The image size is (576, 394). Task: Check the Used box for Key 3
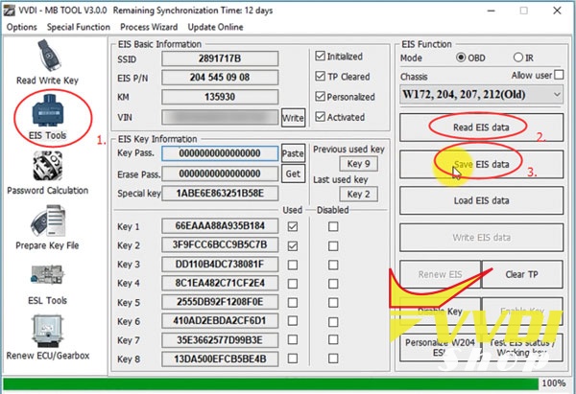click(x=293, y=265)
